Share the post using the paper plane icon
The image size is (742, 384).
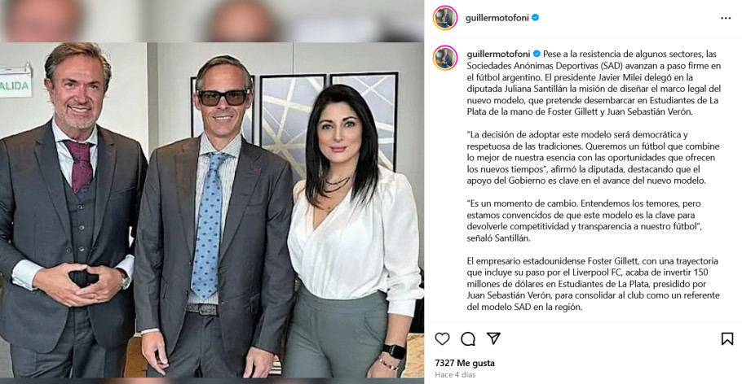point(493,338)
